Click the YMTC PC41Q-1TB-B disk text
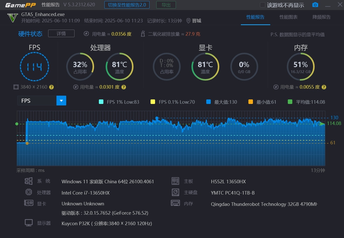This screenshot has height=238, width=344. (233, 193)
